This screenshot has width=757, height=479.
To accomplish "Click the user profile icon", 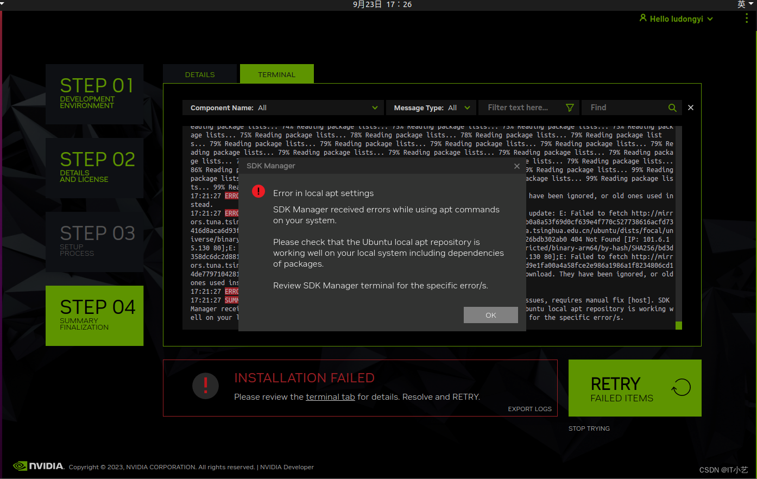I will coord(643,18).
